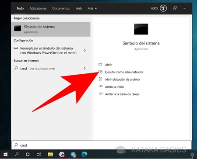Click the search icon beside cmd web result
The height and width of the screenshot is (159, 197).
coord(16,68)
